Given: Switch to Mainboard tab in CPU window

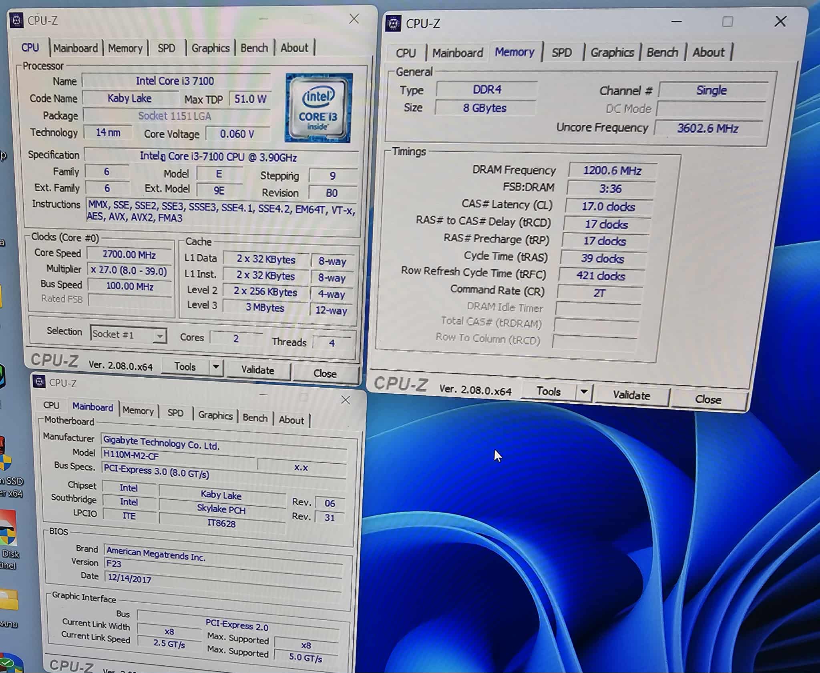Looking at the screenshot, I should pos(75,48).
